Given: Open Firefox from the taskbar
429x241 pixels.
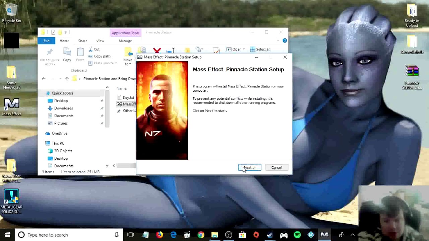Looking at the screenshot, I should point(159,235).
